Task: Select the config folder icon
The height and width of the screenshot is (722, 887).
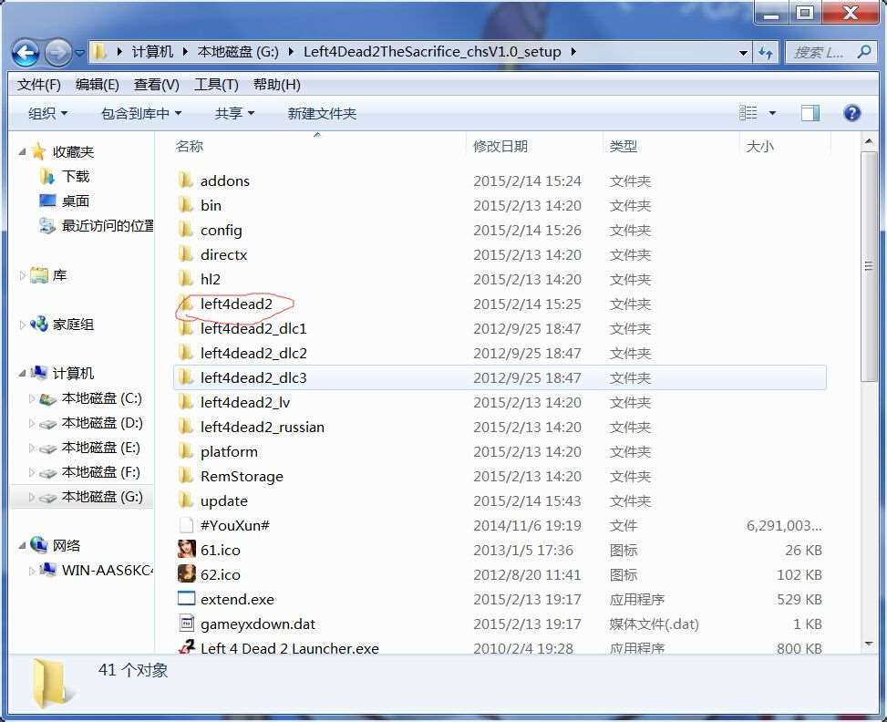Action: pos(186,230)
